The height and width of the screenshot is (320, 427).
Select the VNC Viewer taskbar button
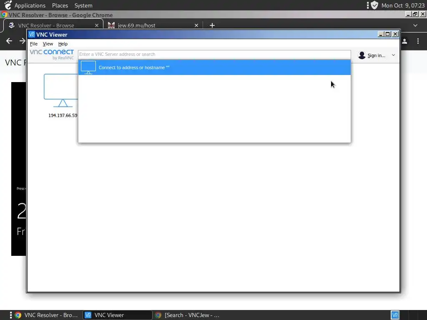click(x=117, y=315)
